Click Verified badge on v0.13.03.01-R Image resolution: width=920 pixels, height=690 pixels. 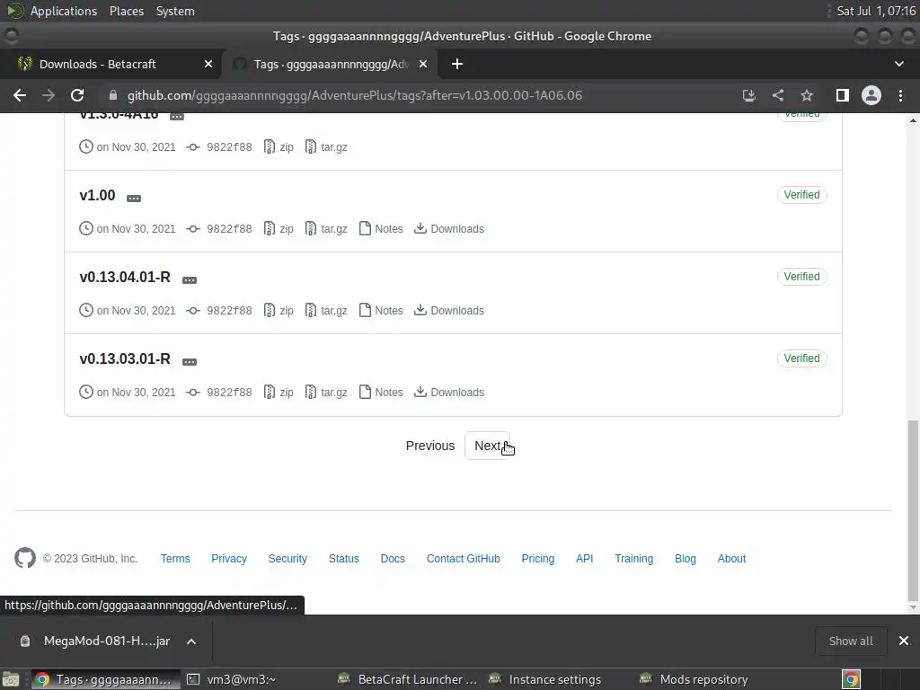[801, 358]
